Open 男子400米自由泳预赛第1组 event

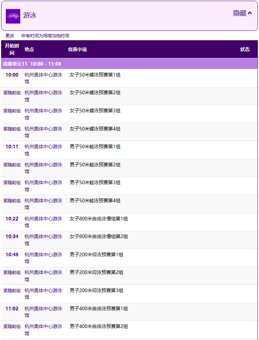(x=99, y=308)
